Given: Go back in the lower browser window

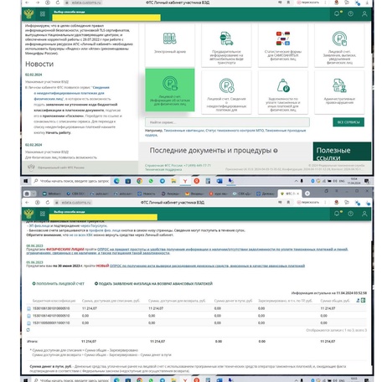Looking at the screenshot, I should pyautogui.click(x=28, y=203).
